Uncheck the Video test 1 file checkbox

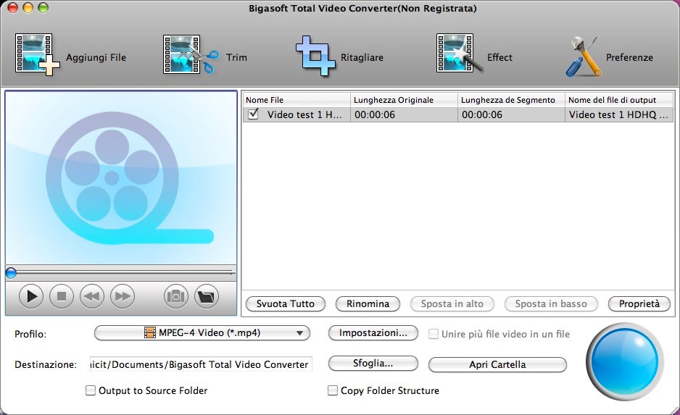pos(253,114)
